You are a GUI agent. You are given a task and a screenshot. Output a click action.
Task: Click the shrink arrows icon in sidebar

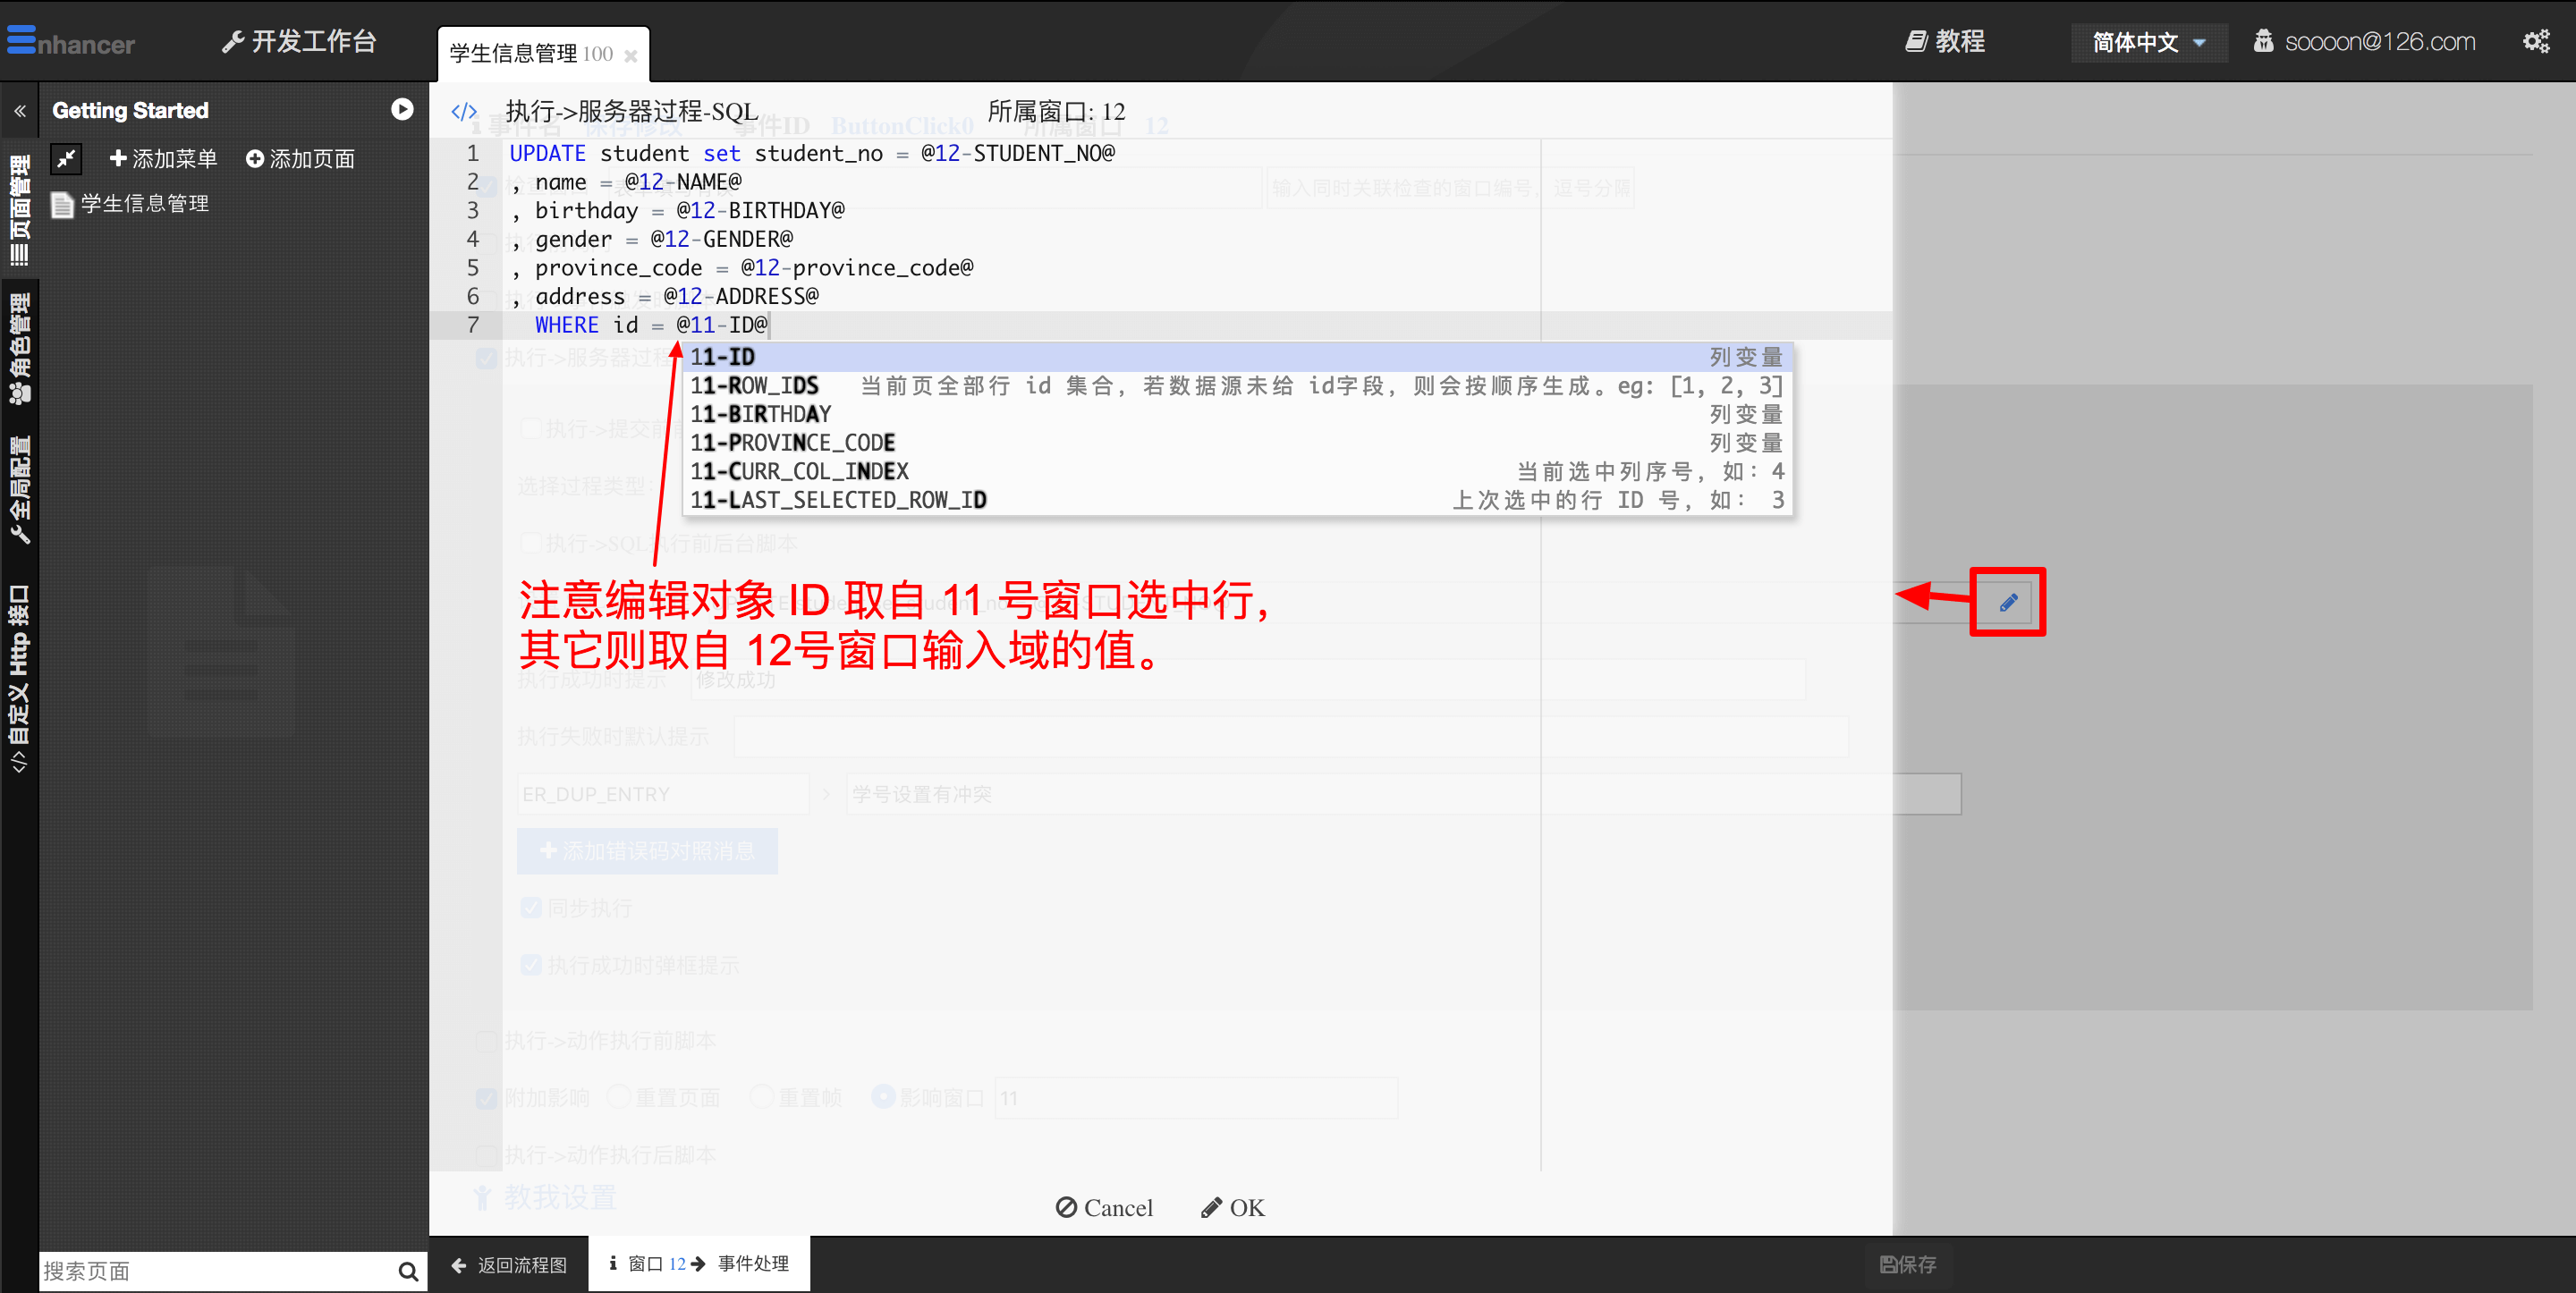pyautogui.click(x=66, y=158)
